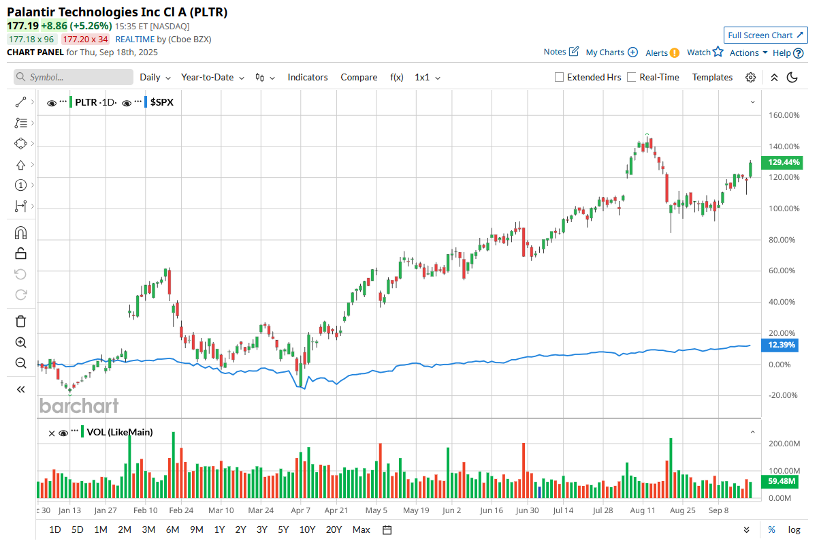The width and height of the screenshot is (819, 554).
Task: Open Alerts link
Action: [x=662, y=52]
